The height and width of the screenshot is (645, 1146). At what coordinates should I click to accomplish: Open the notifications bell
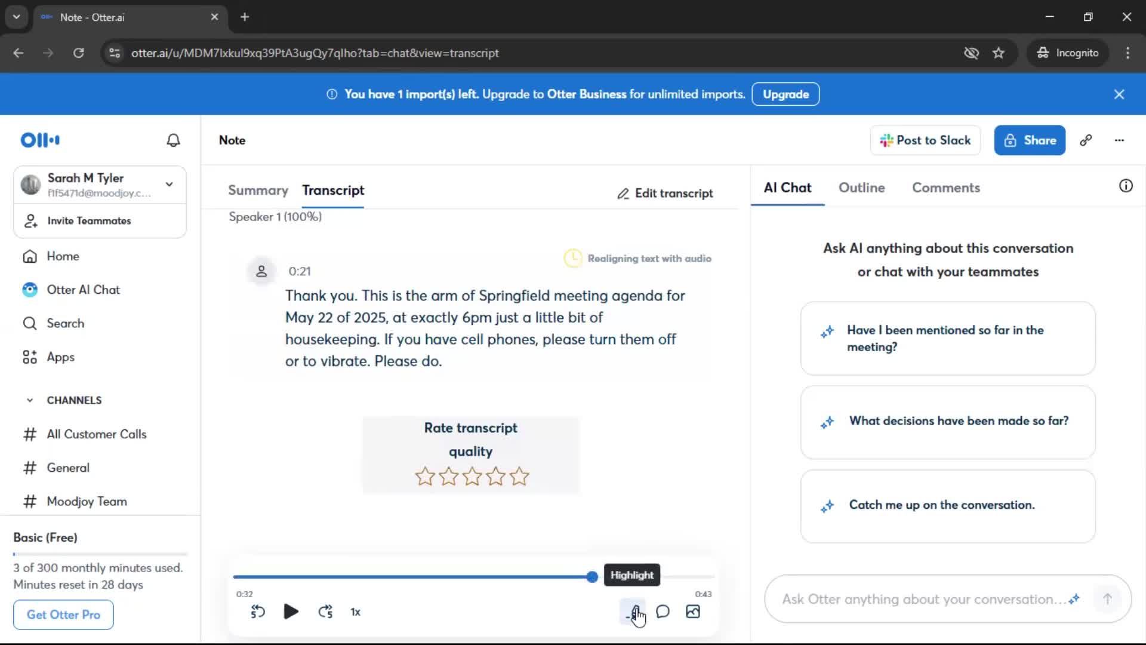(x=173, y=140)
